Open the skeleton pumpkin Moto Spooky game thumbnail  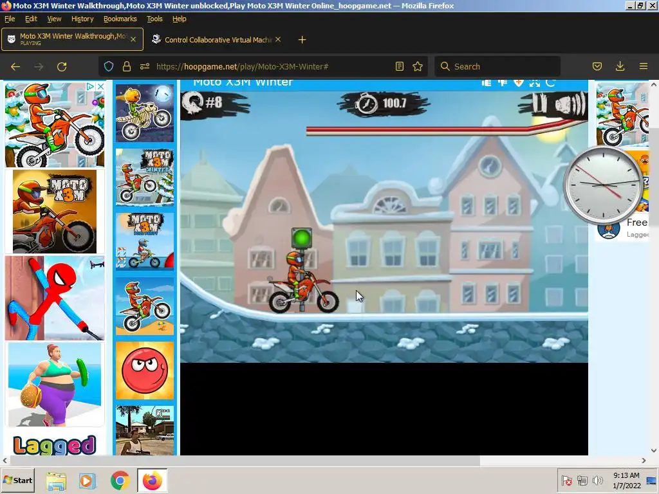145,113
